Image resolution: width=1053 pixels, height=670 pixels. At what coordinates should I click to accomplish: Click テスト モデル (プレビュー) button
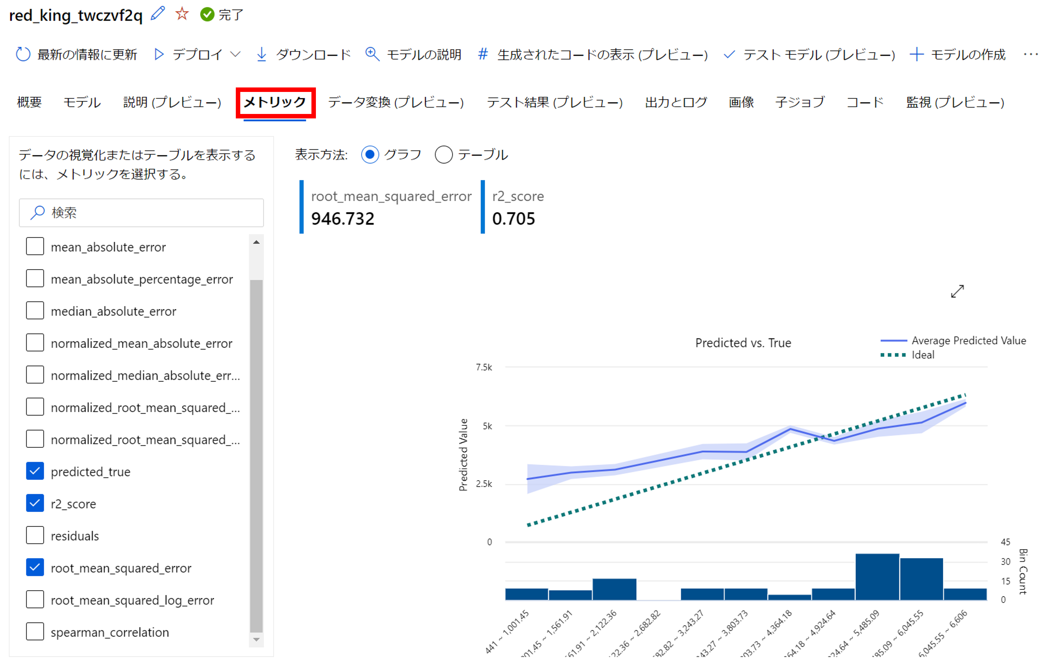[x=809, y=55]
